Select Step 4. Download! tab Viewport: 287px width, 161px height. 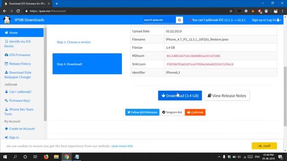[87, 64]
